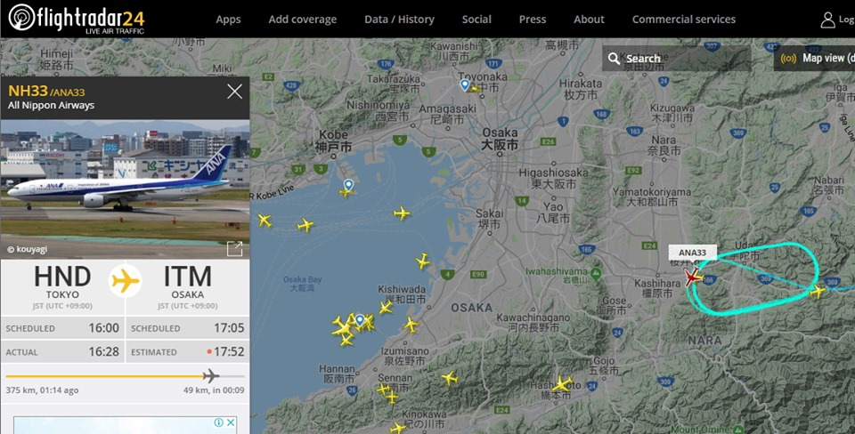This screenshot has height=434, width=855.
Task: Open ANA aircraft photo thumbnail
Action: (x=125, y=189)
